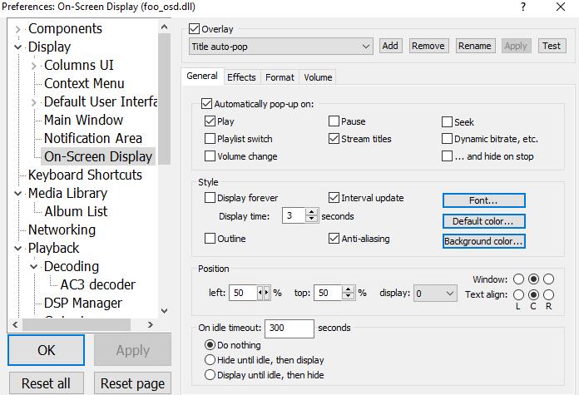Collapse the Display tree node
Image resolution: width=579 pixels, height=395 pixels.
coord(18,47)
